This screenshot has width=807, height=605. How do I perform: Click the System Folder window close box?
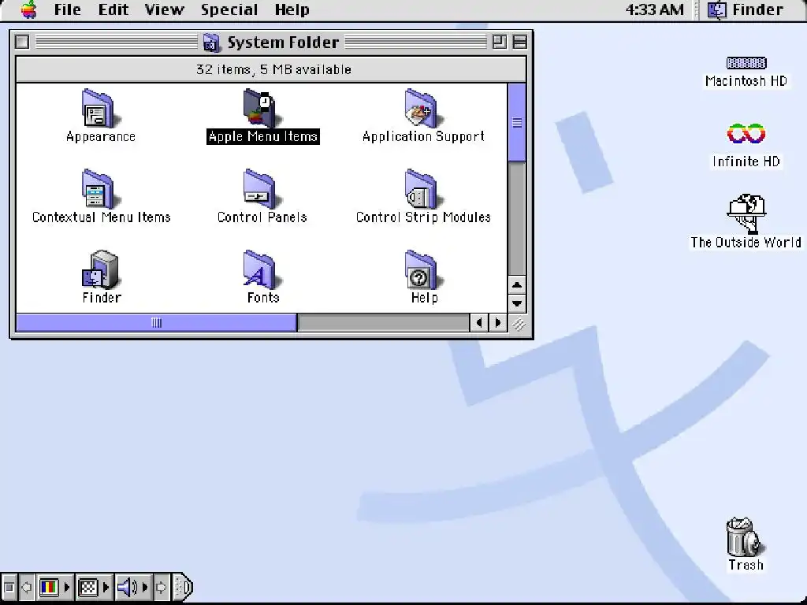[22, 43]
